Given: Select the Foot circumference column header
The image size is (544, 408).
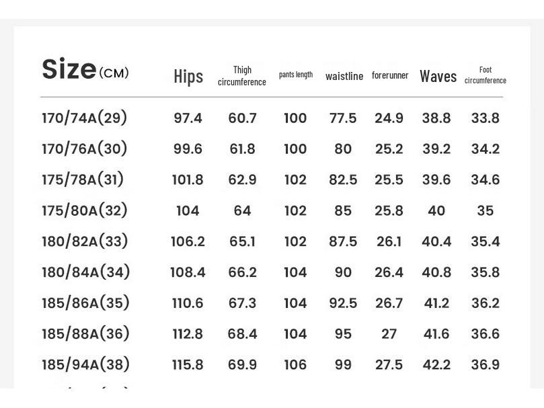Looking at the screenshot, I should point(485,75).
